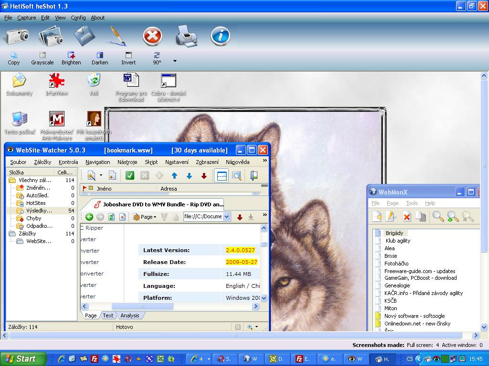Click the green back arrow in WebSite-Watcher browser

pos(89,217)
